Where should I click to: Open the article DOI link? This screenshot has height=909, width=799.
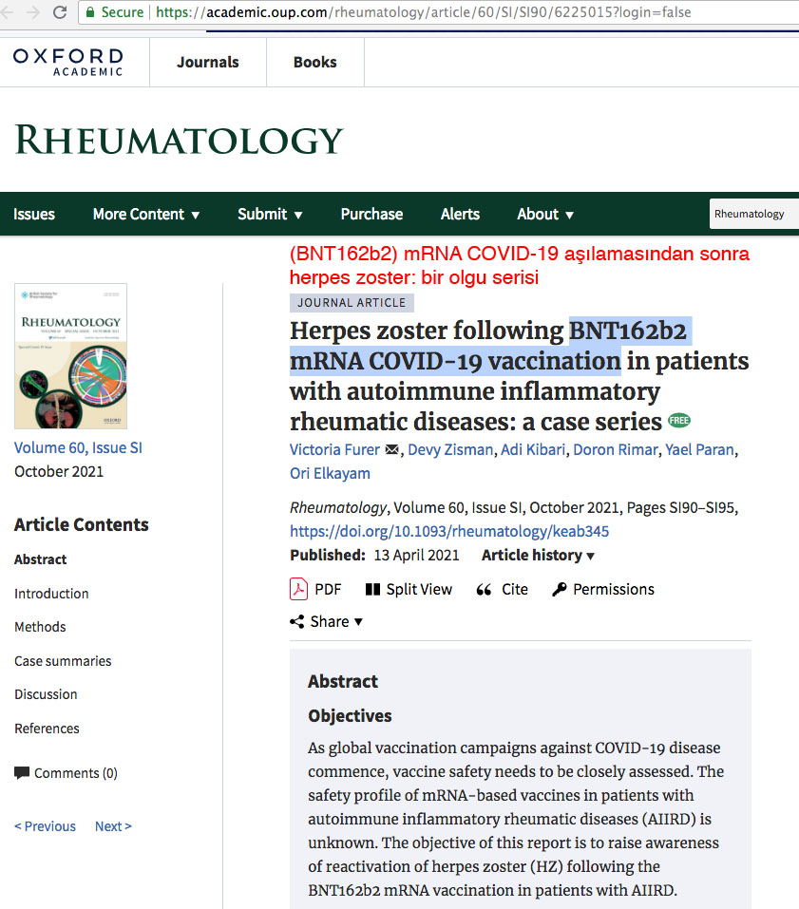(x=449, y=531)
